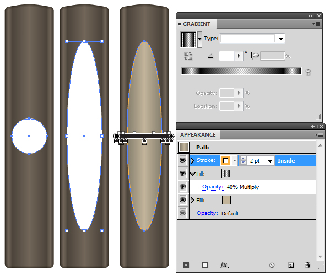The height and width of the screenshot is (276, 330).
Task: Open the stroke weight 2 pt dropdown
Action: click(270, 161)
